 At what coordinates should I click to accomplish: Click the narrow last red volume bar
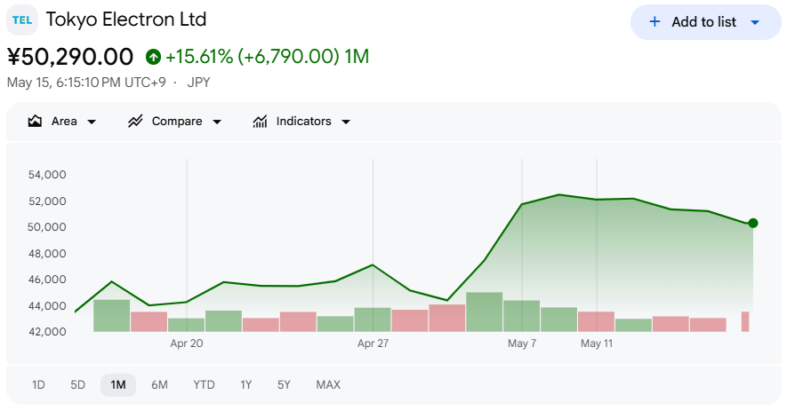click(745, 322)
